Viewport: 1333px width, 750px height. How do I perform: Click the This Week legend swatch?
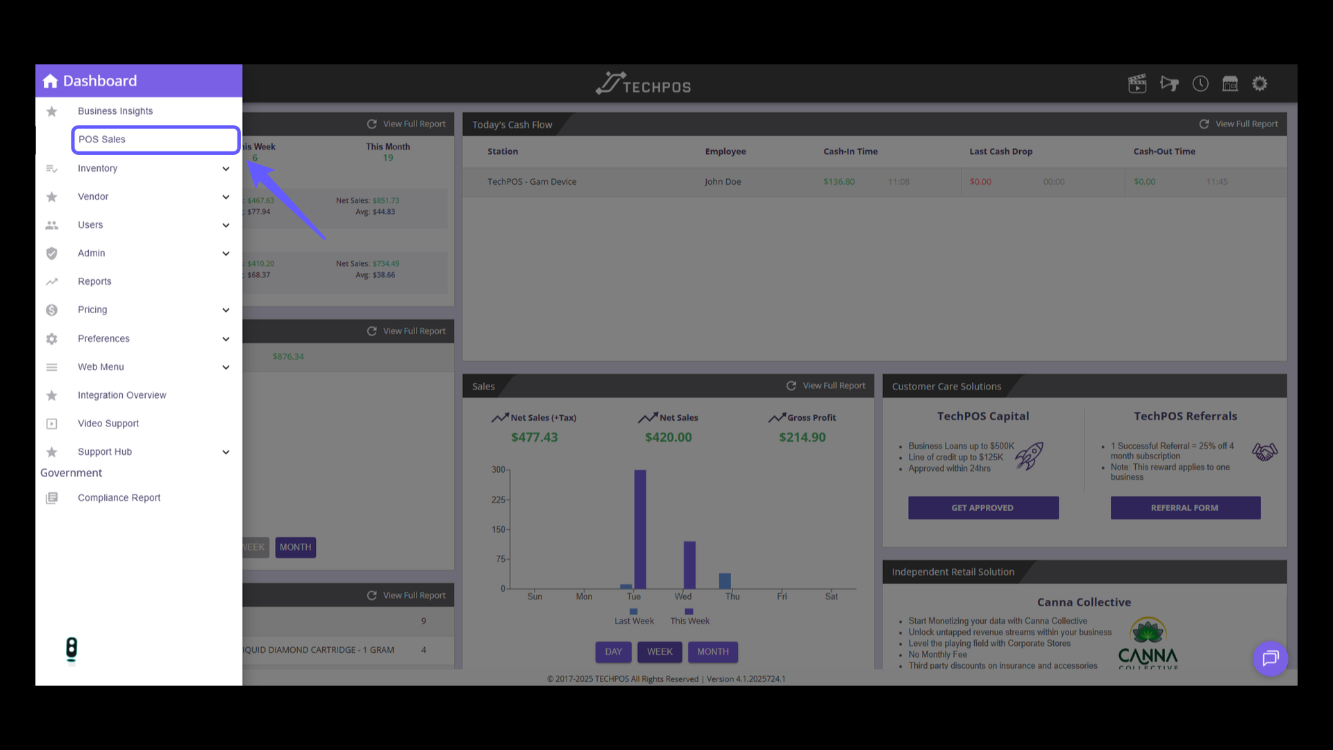pos(689,612)
